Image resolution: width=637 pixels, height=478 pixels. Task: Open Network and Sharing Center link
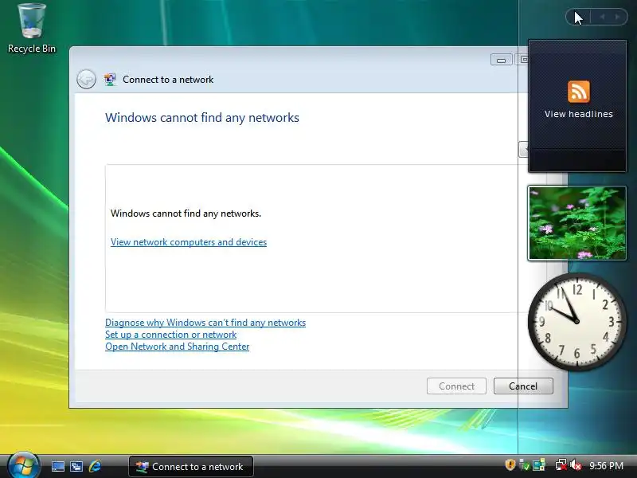click(x=177, y=347)
